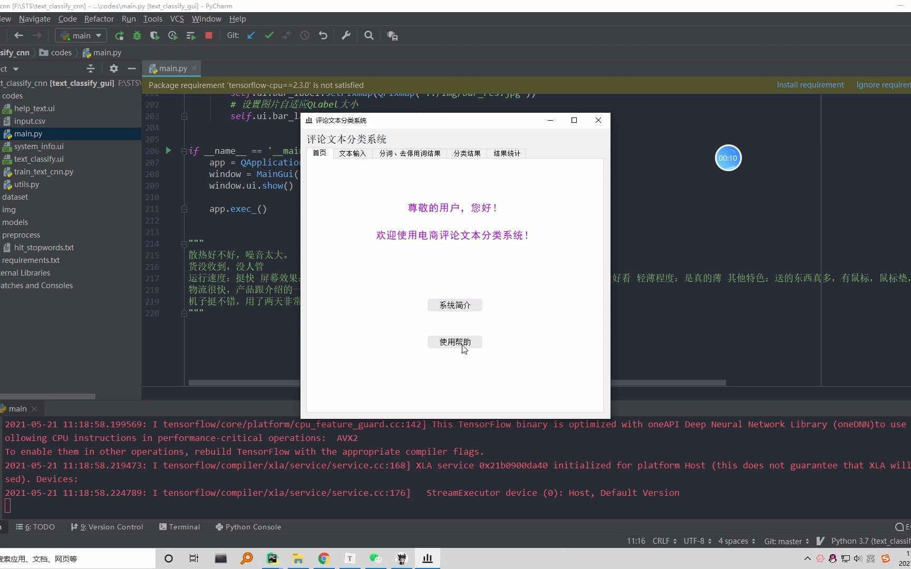
Task: Switch to 结果统计 tab in dialog
Action: pyautogui.click(x=507, y=153)
